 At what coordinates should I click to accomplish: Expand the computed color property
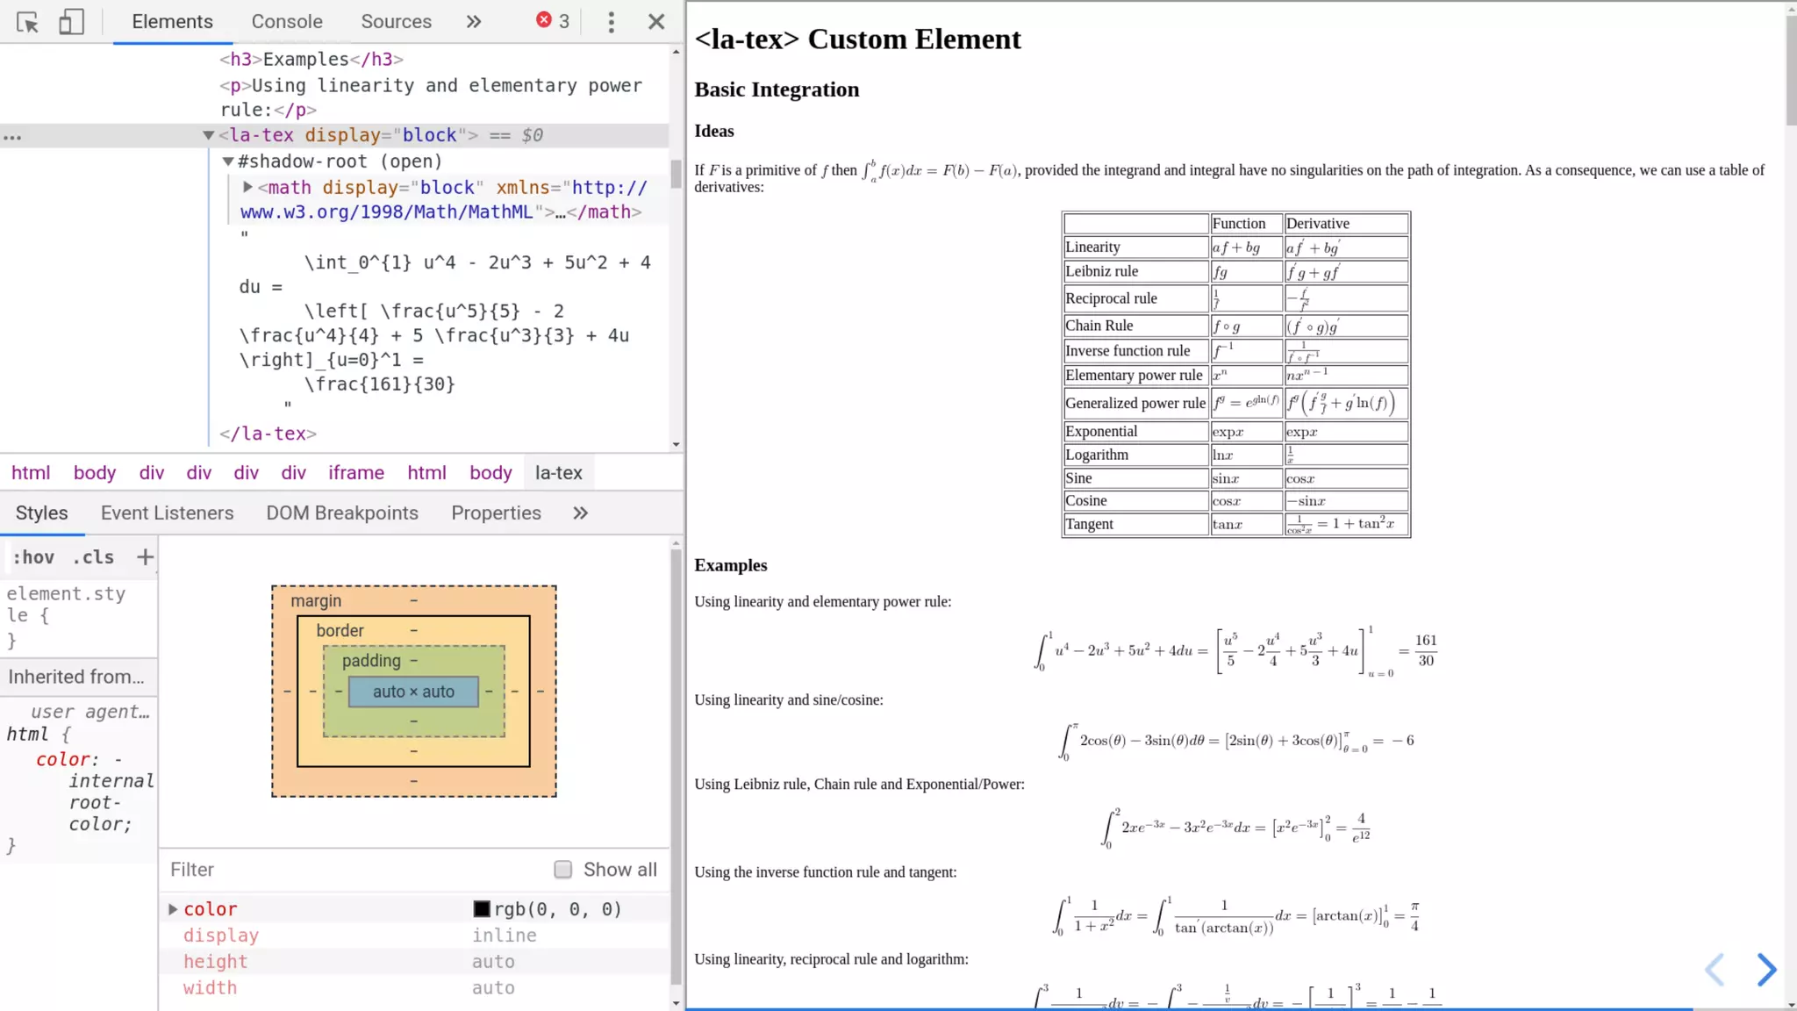point(173,909)
